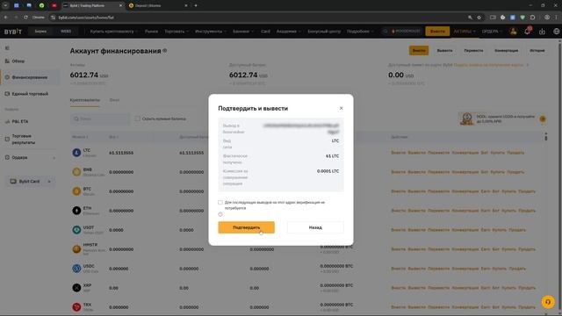Viewport: 562px width, 316px height.
Task: Click the LTC coin icon
Action: [x=76, y=153]
